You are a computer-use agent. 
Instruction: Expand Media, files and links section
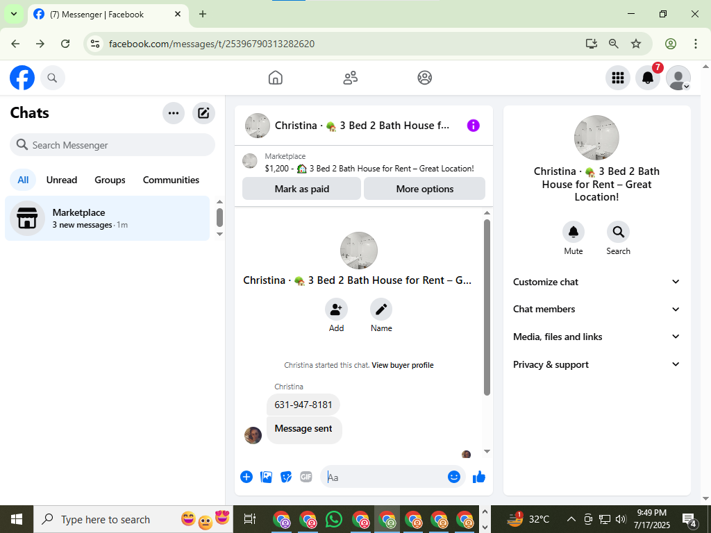pyautogui.click(x=596, y=337)
